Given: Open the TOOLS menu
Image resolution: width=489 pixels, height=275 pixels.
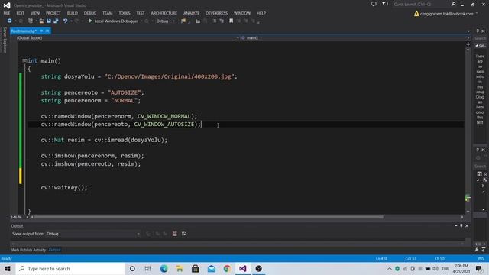Looking at the screenshot, I should coord(125,13).
